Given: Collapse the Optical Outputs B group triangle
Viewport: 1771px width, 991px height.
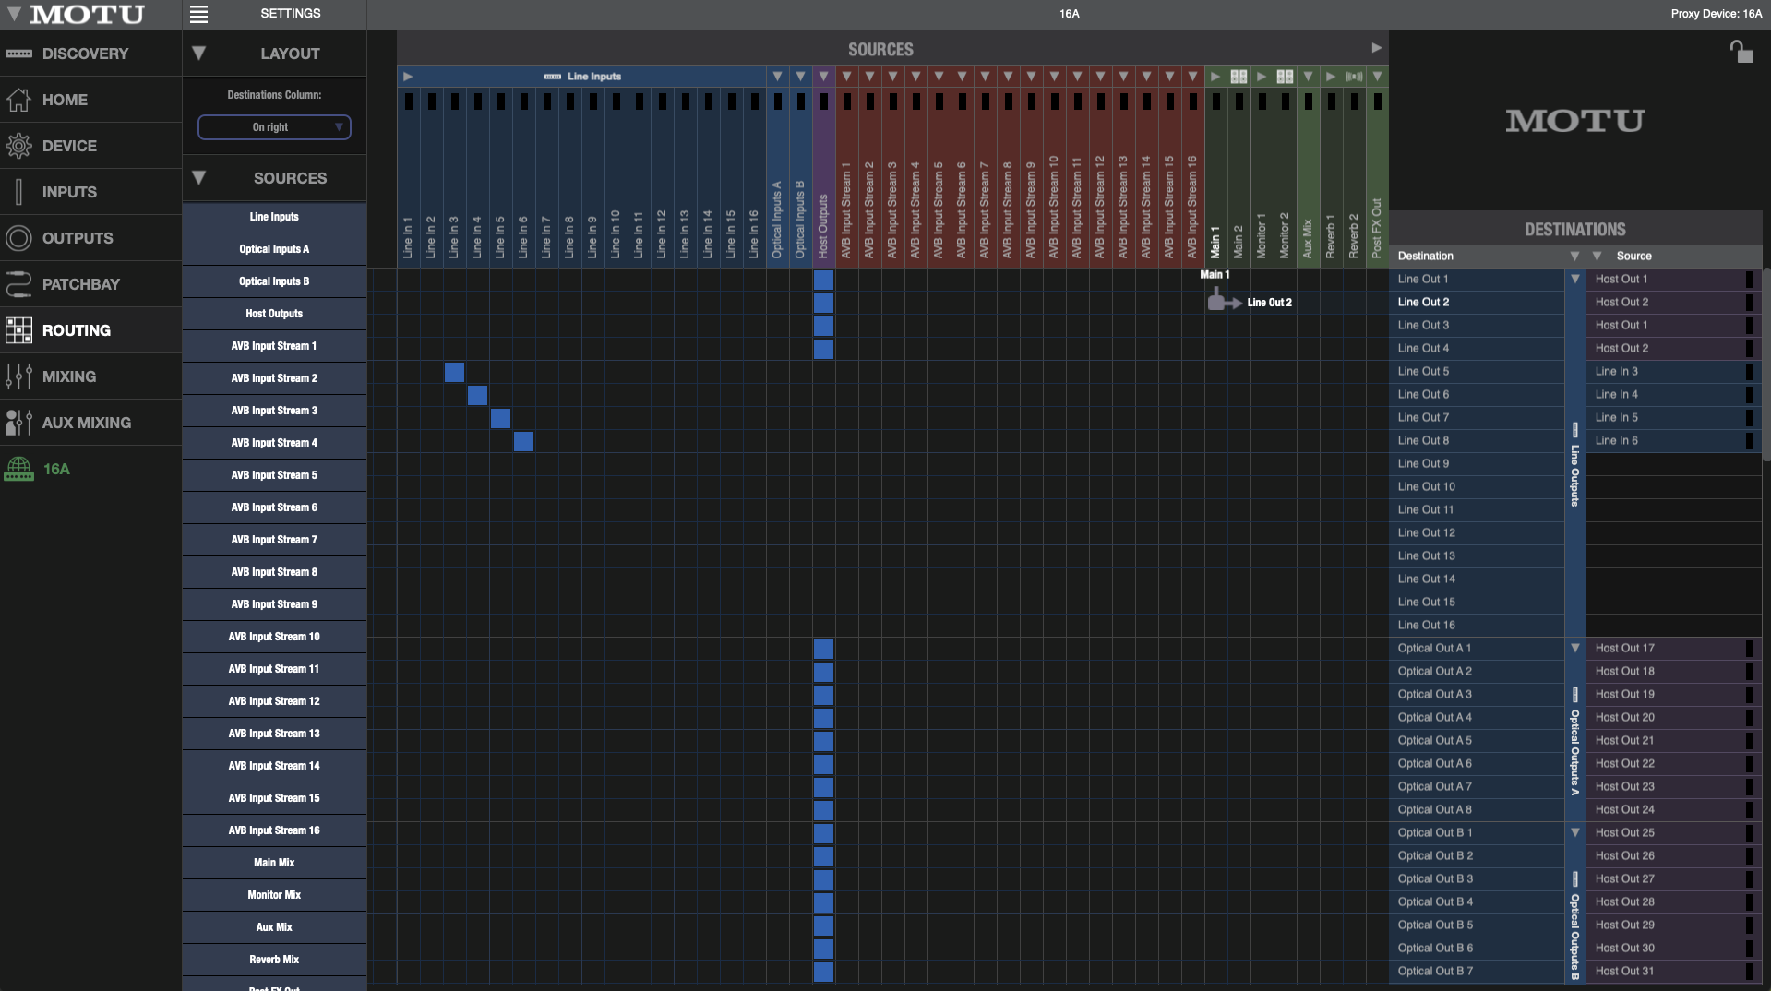Looking at the screenshot, I should click(1574, 832).
